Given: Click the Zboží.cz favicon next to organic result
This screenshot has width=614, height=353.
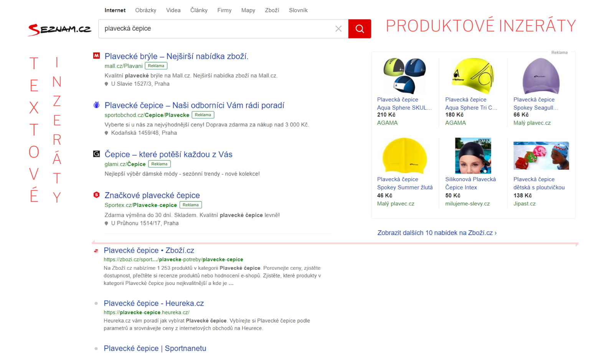Looking at the screenshot, I should click(96, 251).
